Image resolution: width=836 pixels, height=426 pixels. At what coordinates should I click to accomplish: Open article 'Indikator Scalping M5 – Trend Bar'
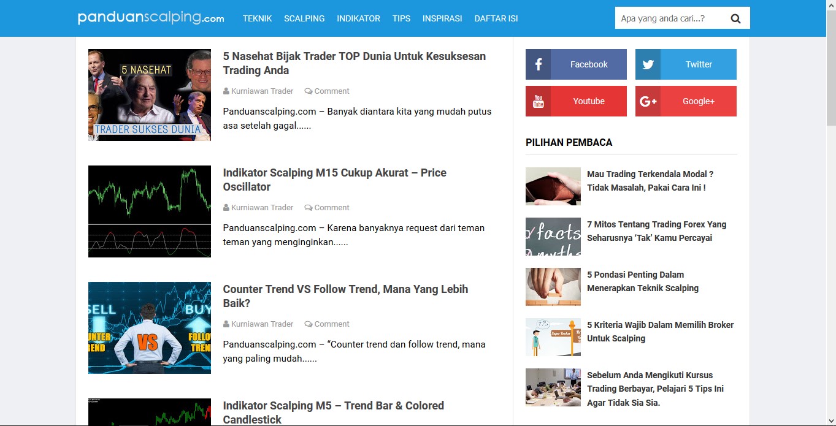pos(333,413)
